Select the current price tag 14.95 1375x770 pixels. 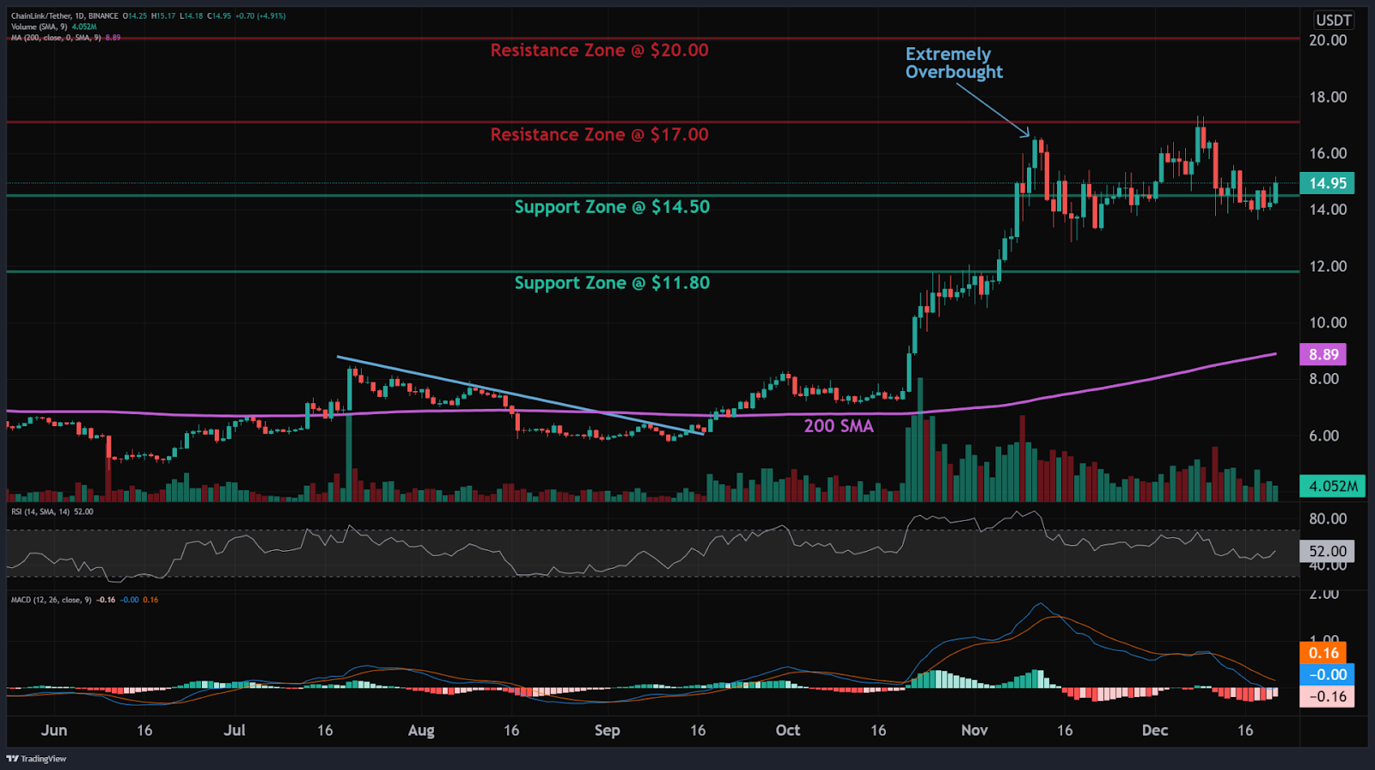coord(1328,183)
